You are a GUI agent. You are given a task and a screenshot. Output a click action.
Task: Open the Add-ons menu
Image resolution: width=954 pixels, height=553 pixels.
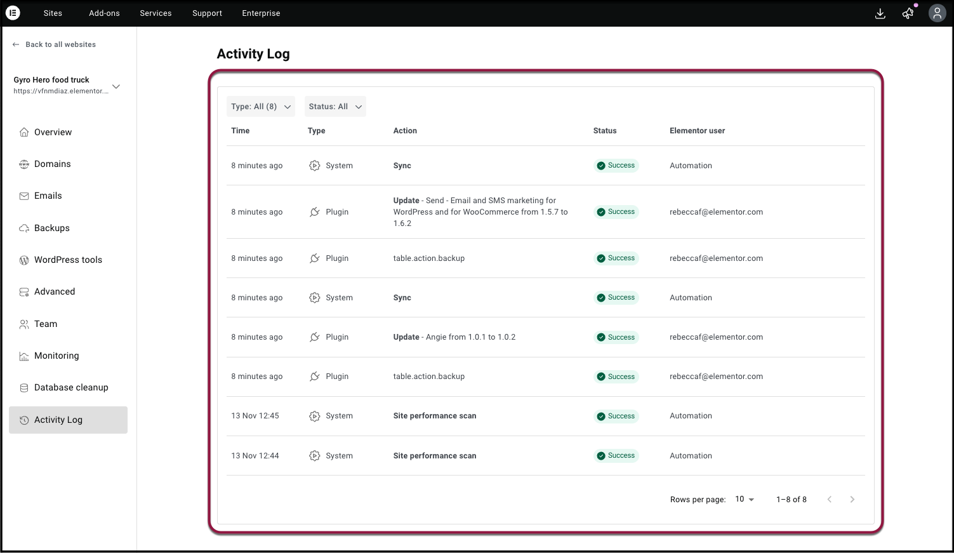104,13
